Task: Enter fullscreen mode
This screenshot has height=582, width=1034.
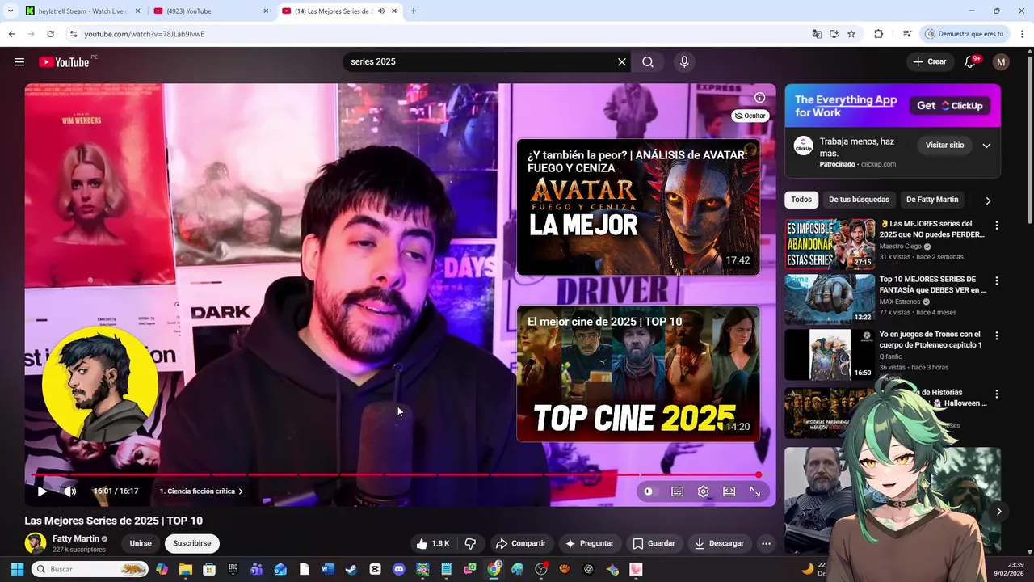Action: point(755,491)
